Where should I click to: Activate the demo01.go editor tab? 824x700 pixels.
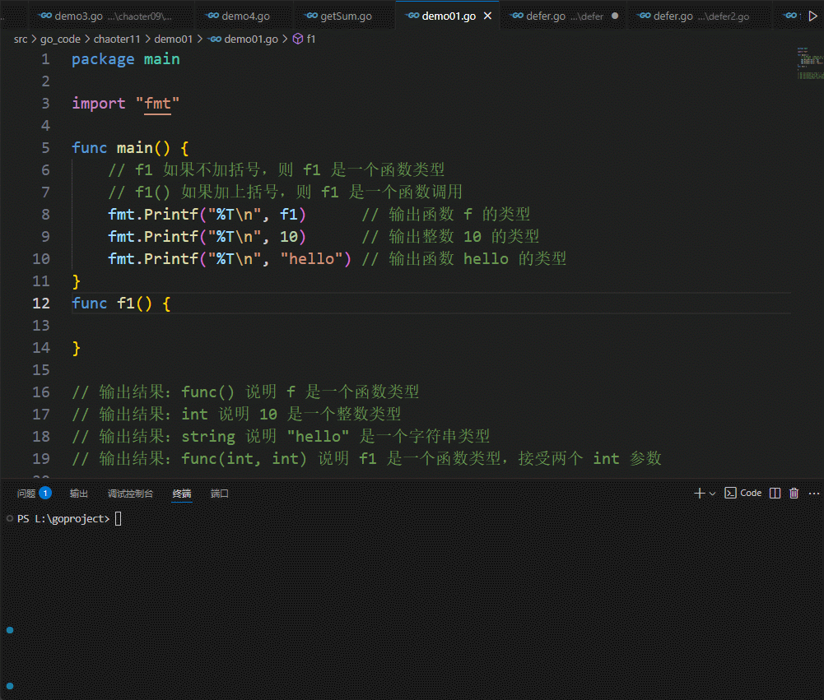pos(449,16)
